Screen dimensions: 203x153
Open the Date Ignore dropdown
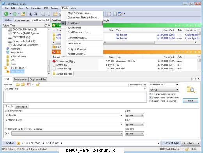pos(134,115)
